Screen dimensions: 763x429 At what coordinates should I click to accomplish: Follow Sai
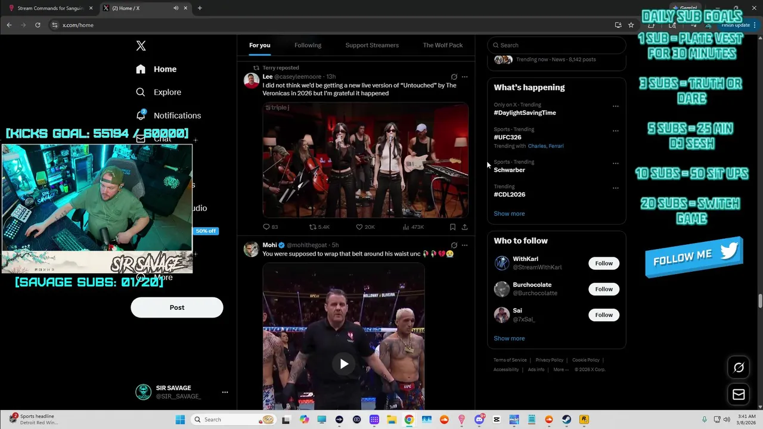pos(604,315)
